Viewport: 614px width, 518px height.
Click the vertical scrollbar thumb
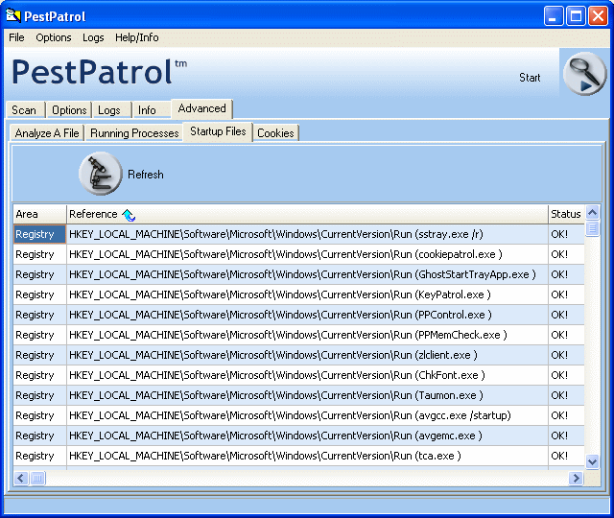click(593, 228)
